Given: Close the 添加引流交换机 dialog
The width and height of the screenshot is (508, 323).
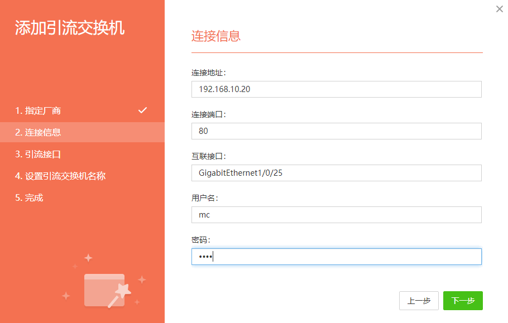Looking at the screenshot, I should (499, 9).
